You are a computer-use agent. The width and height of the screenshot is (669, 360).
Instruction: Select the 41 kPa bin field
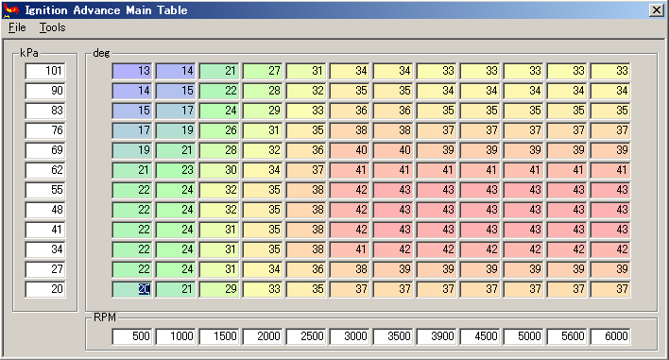(45, 230)
